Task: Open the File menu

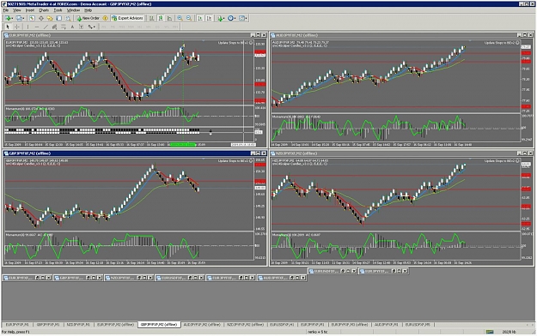Action: (x=6, y=10)
